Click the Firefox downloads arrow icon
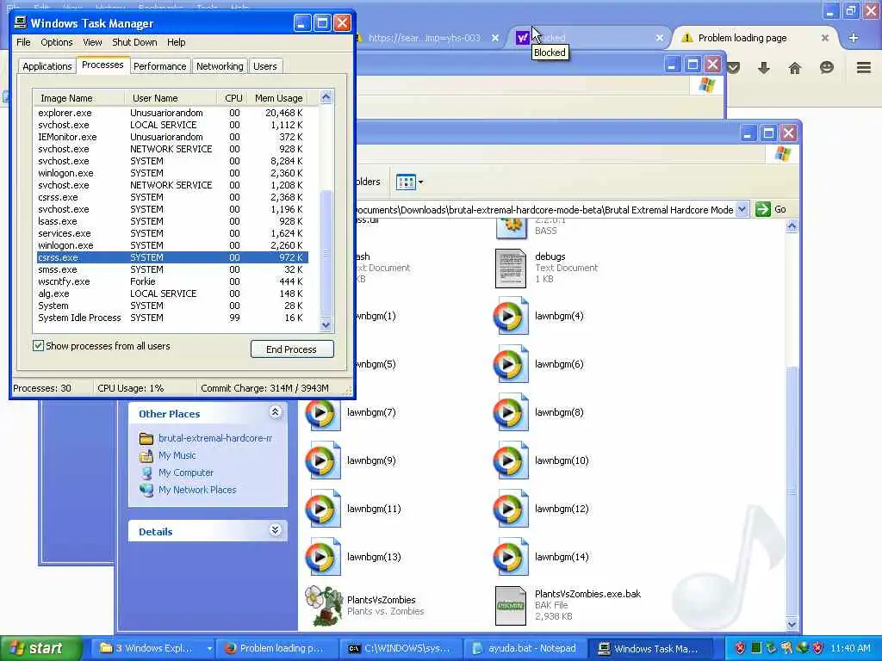Image resolution: width=882 pixels, height=661 pixels. click(x=763, y=68)
